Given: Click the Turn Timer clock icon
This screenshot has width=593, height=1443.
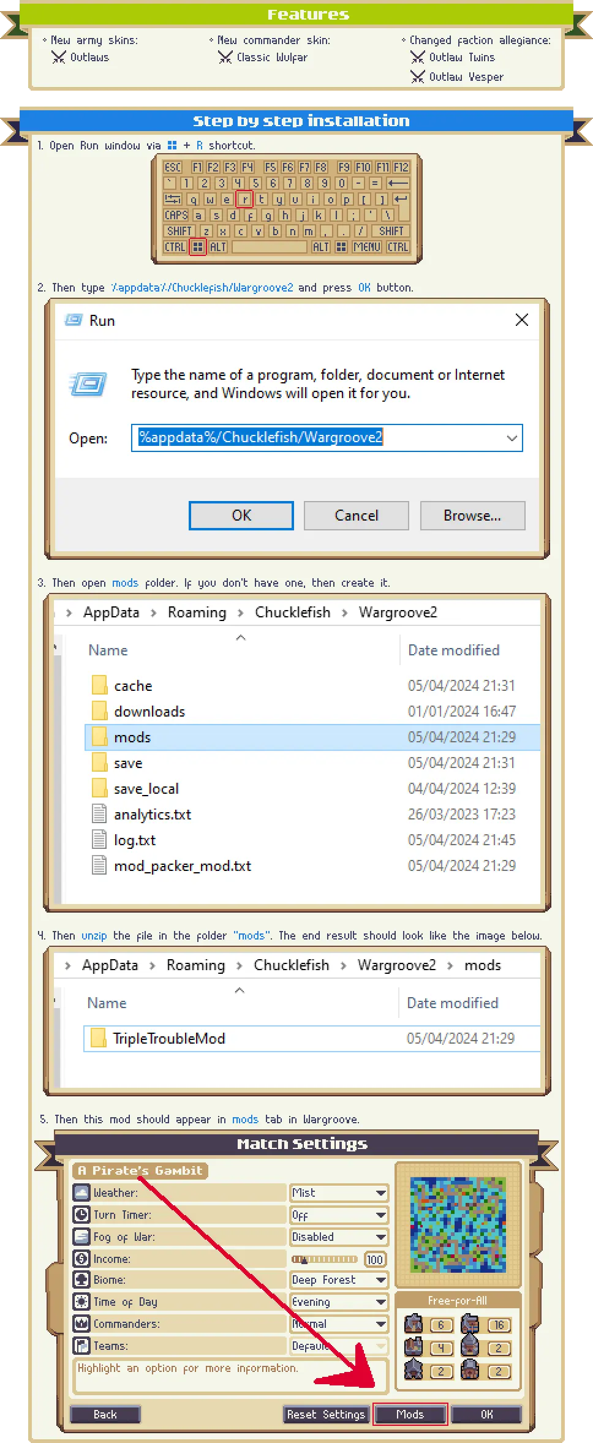Looking at the screenshot, I should 81,1215.
